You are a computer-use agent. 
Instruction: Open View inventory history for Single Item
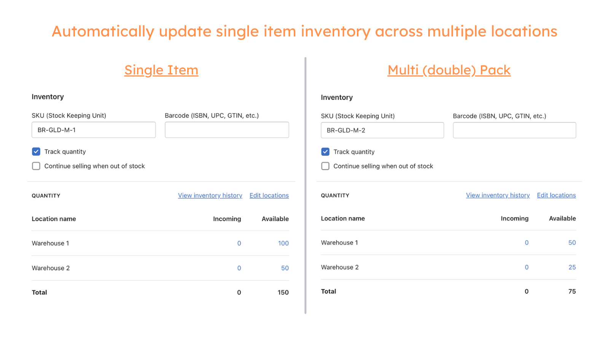[x=210, y=195]
